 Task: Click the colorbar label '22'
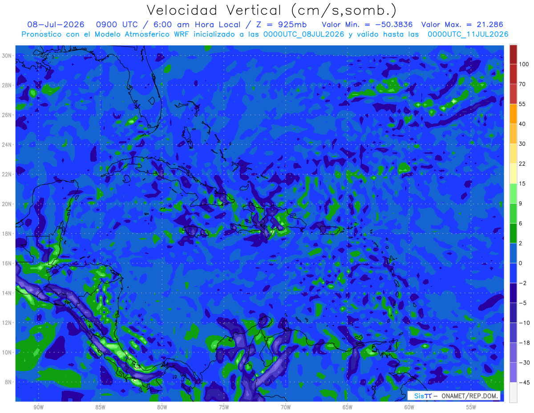522,164
